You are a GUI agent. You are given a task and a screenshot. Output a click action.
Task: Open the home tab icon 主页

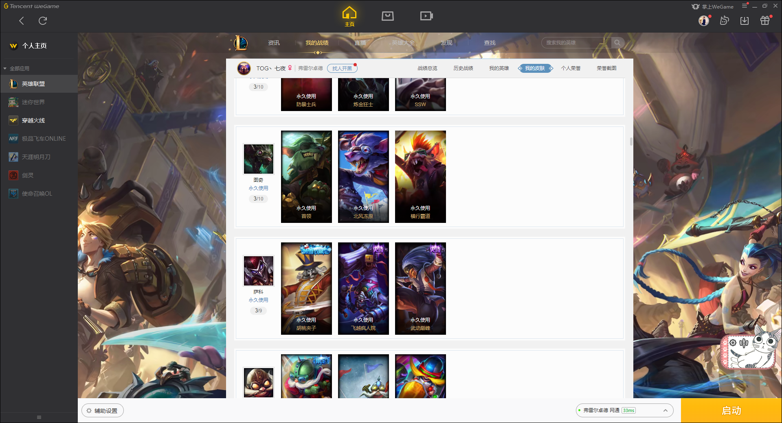(x=349, y=17)
